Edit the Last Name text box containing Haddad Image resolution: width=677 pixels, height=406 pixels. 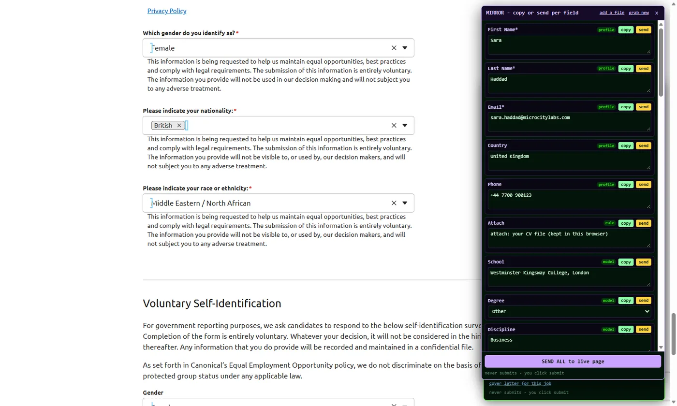coord(569,83)
